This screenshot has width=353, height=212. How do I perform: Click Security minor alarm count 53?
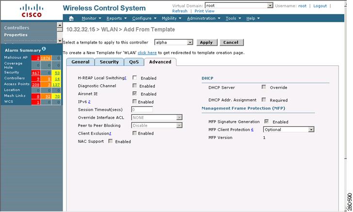coord(57,73)
